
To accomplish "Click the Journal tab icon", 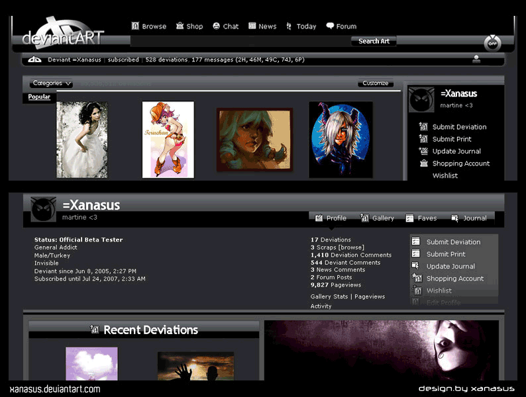I will 454,218.
